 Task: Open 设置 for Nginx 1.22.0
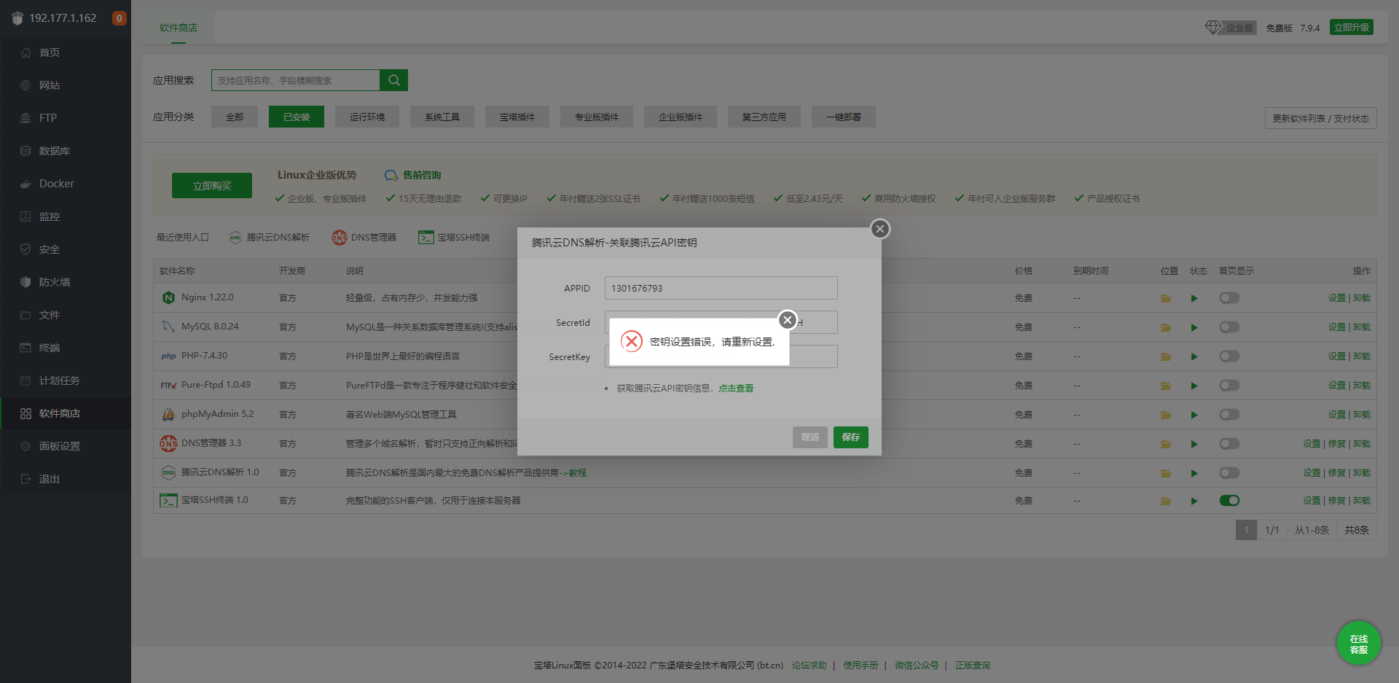pos(1337,298)
